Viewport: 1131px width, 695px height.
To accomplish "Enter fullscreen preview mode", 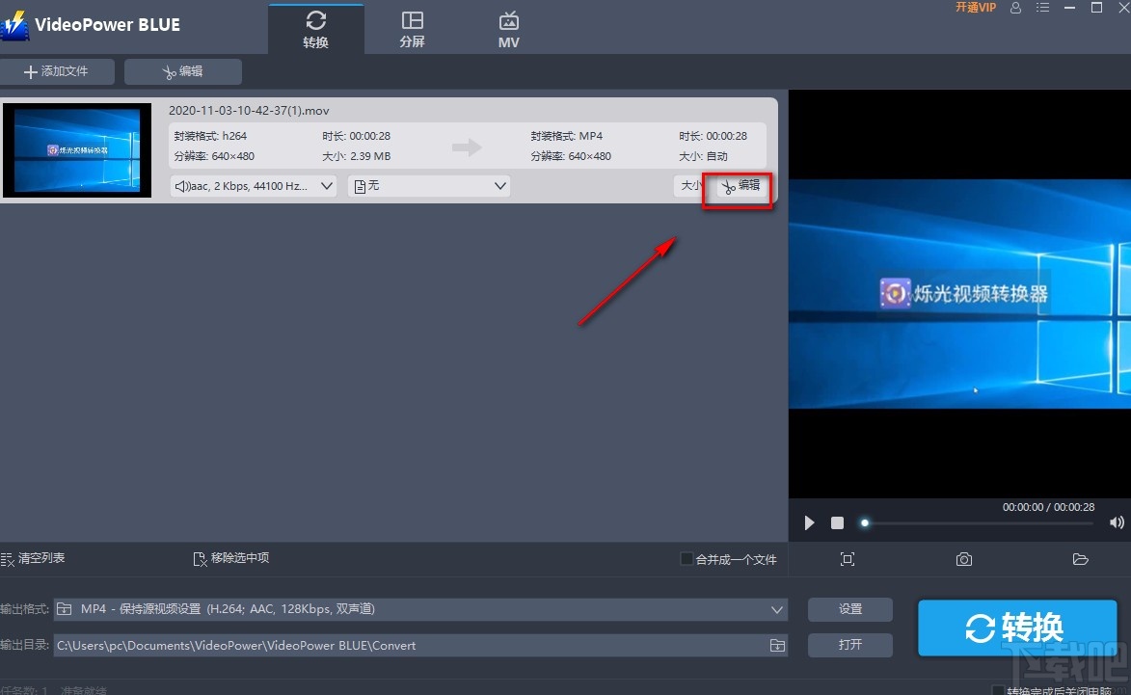I will (x=847, y=559).
